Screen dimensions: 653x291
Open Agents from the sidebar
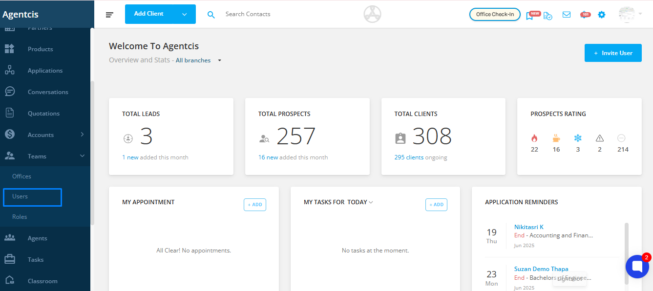pos(38,238)
